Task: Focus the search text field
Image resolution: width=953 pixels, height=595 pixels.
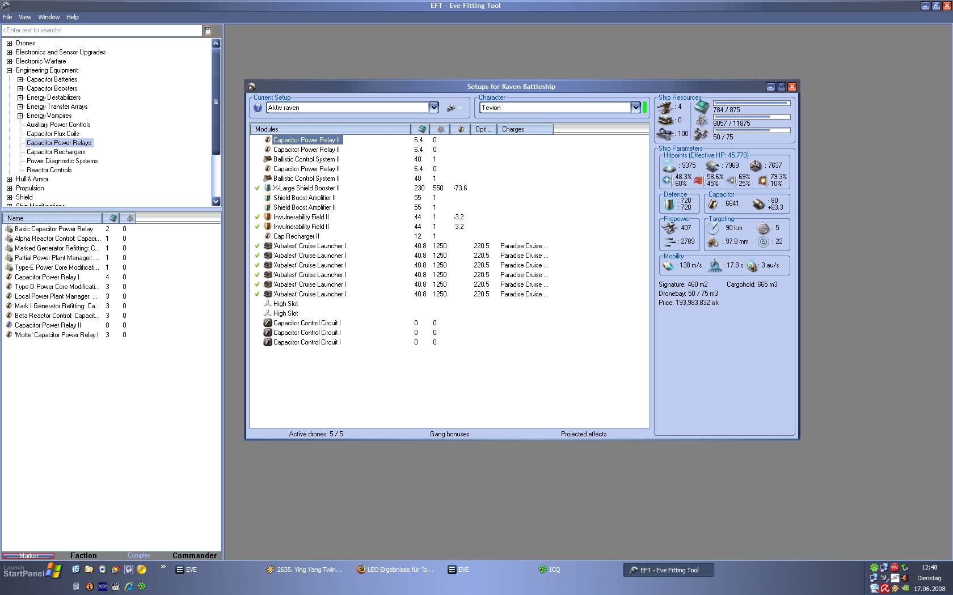Action: (x=102, y=31)
